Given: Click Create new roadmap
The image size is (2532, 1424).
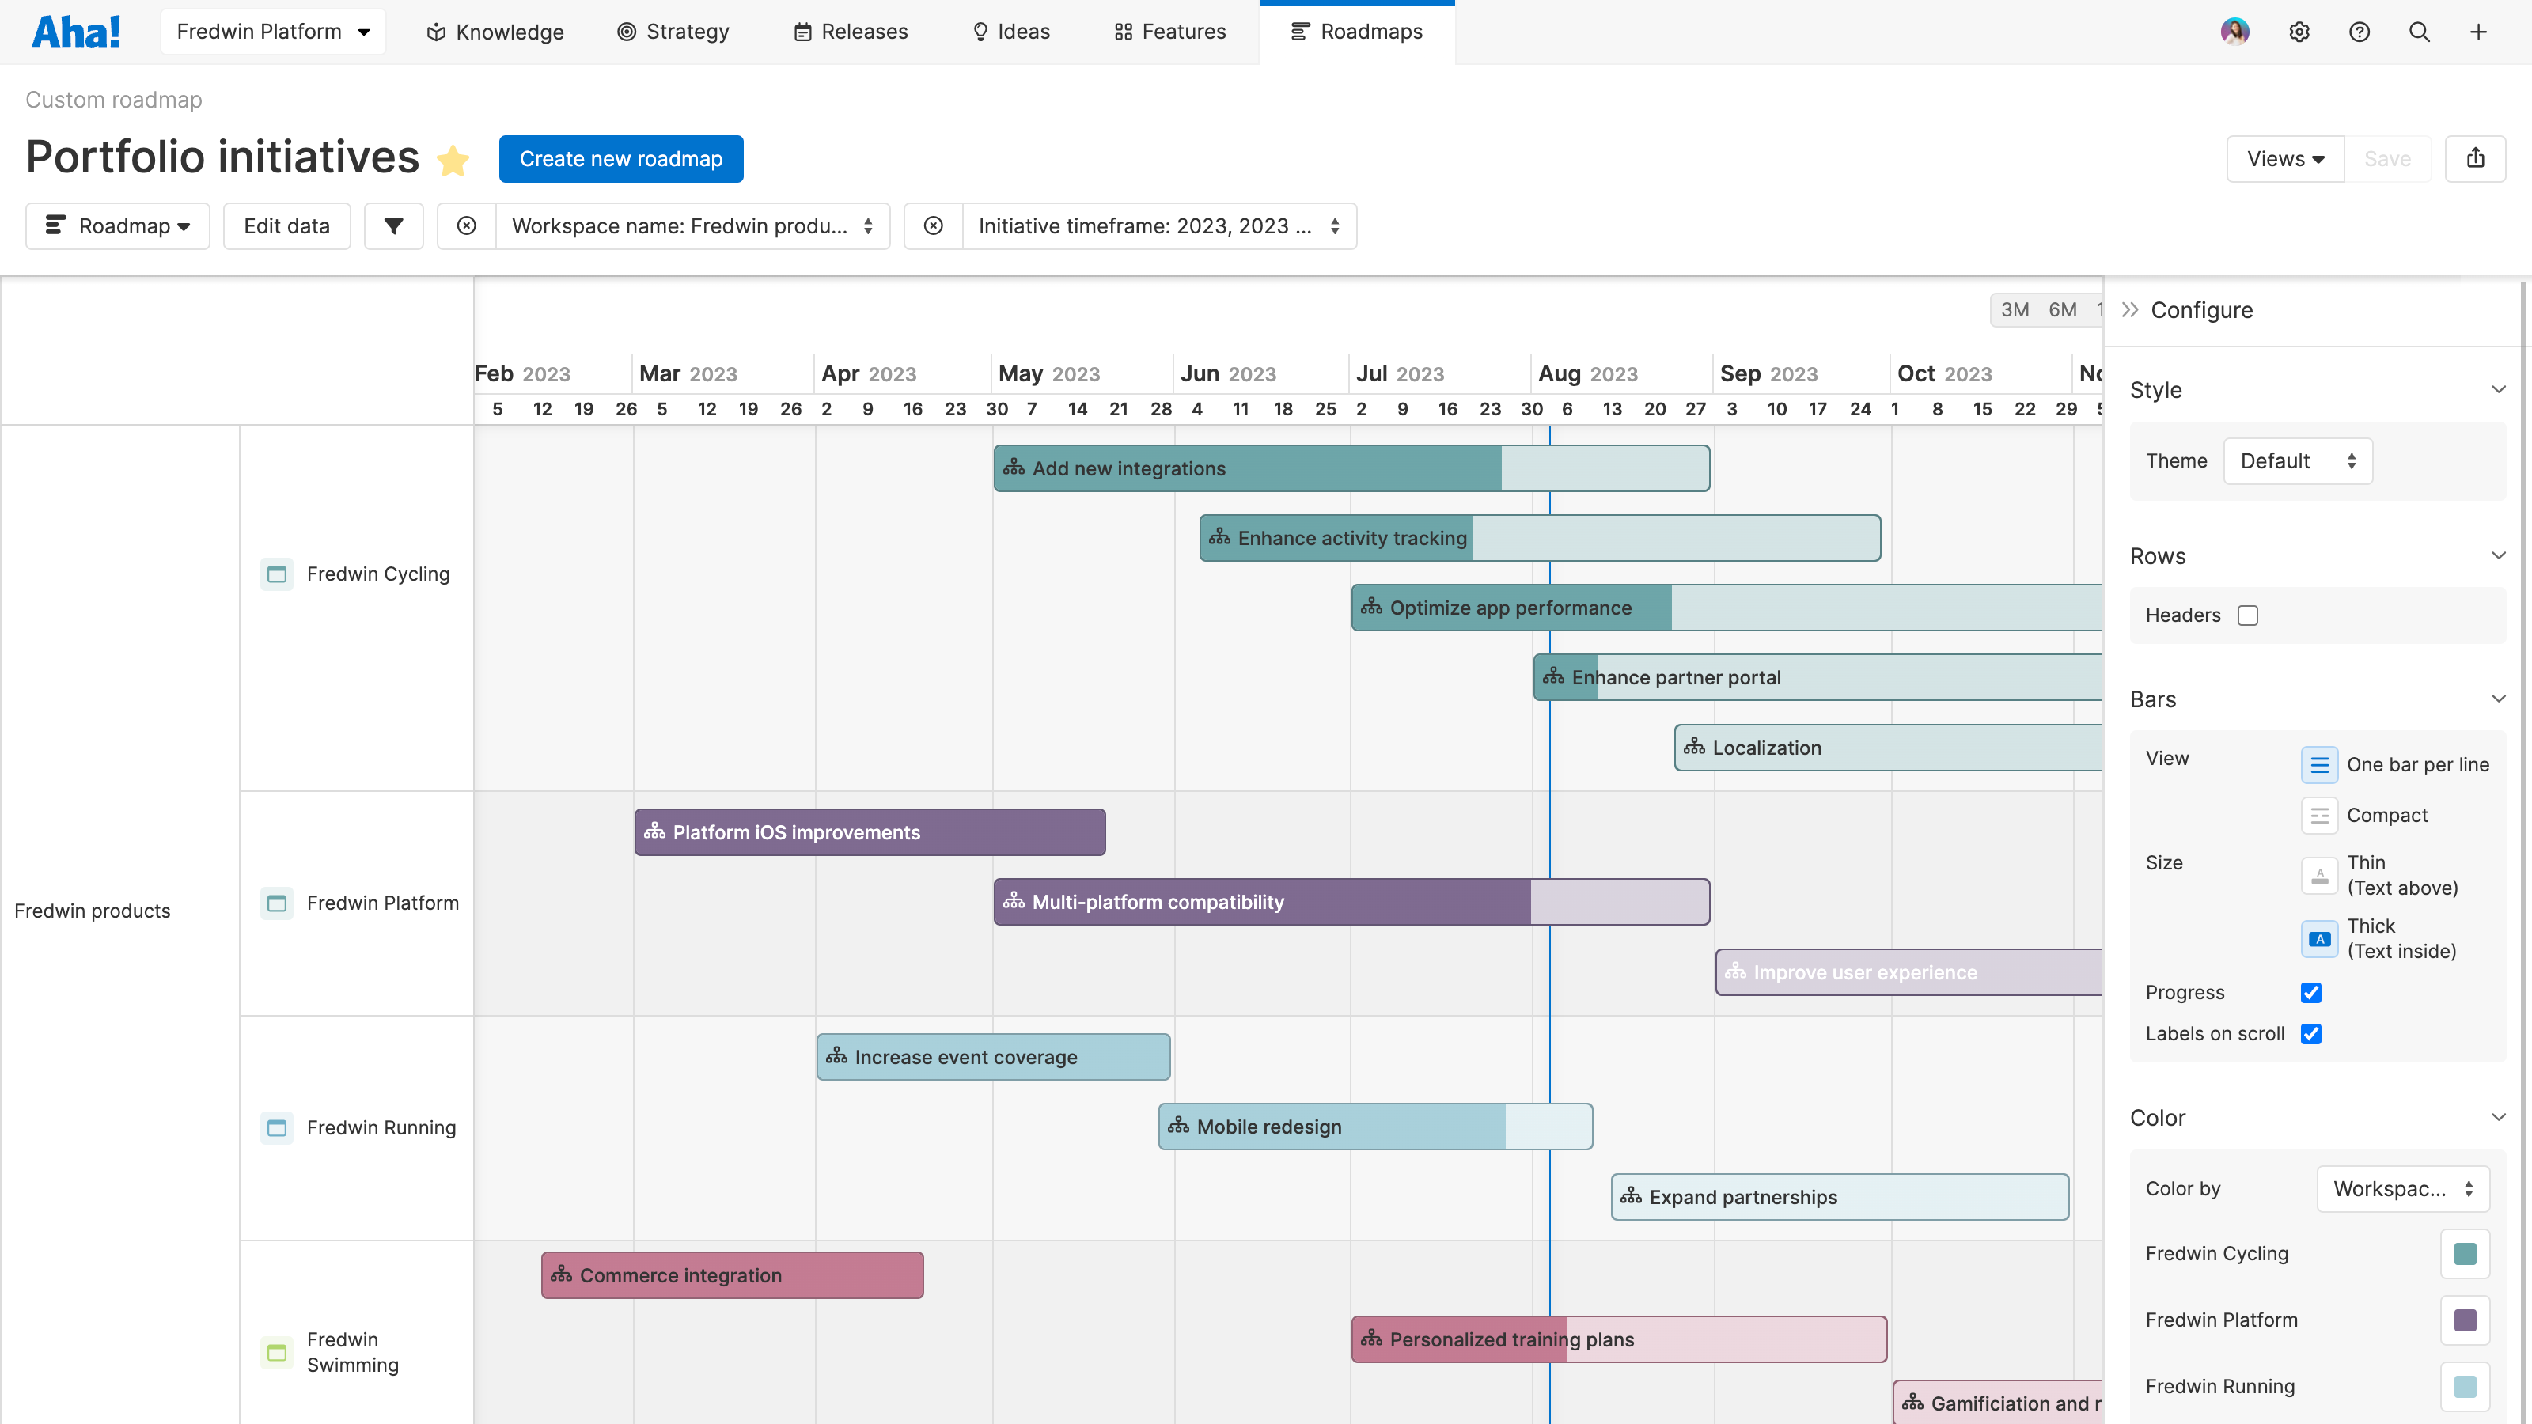Looking at the screenshot, I should click(x=620, y=158).
